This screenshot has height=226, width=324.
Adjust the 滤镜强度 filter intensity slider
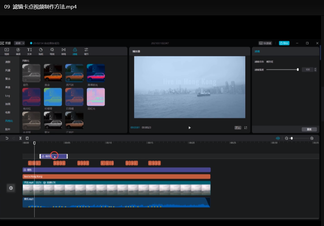point(282,70)
